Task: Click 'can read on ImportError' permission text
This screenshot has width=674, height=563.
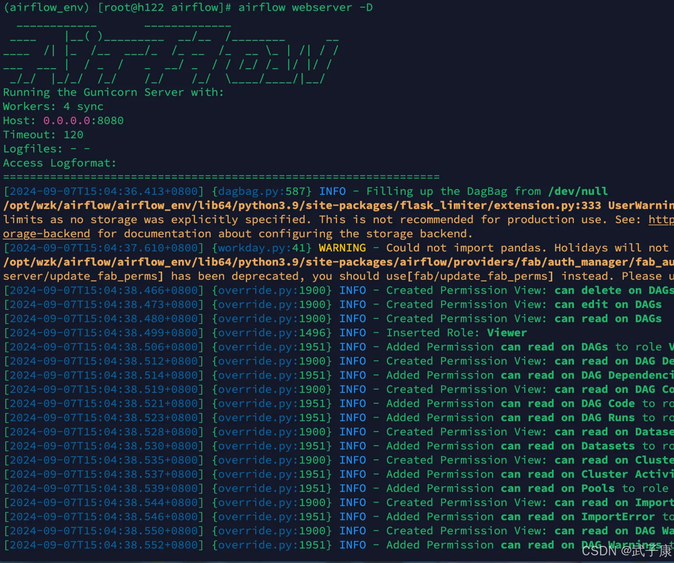Action: click(578, 517)
